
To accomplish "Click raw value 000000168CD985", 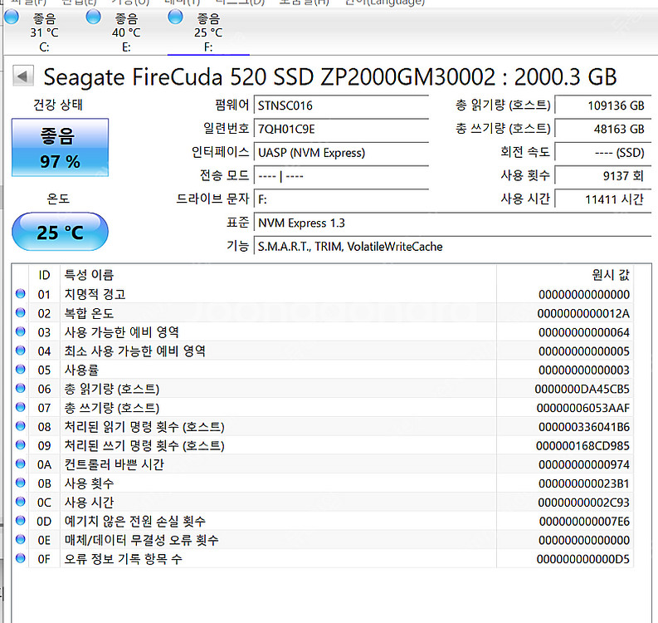I will tap(582, 446).
